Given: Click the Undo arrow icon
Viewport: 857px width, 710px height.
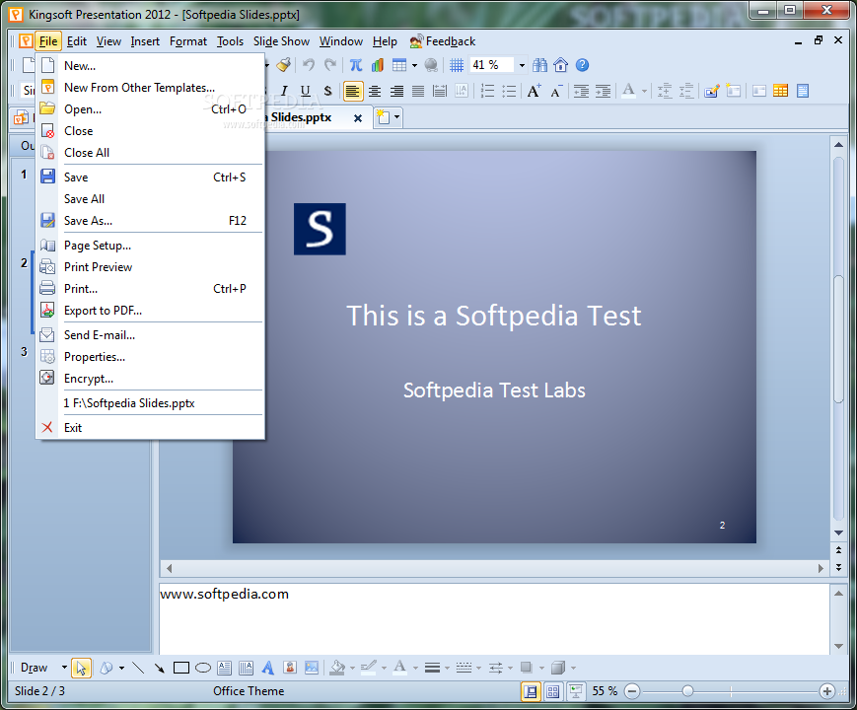Looking at the screenshot, I should [309, 65].
